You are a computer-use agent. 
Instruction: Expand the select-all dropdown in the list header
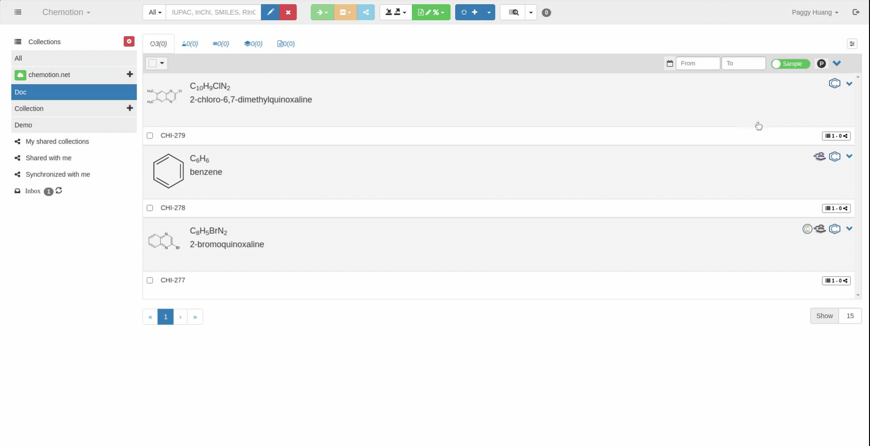pos(162,63)
